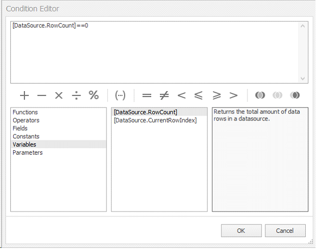This screenshot has width=316, height=249.
Task: Insert the greater-than-or-equal operator
Action: (216, 95)
